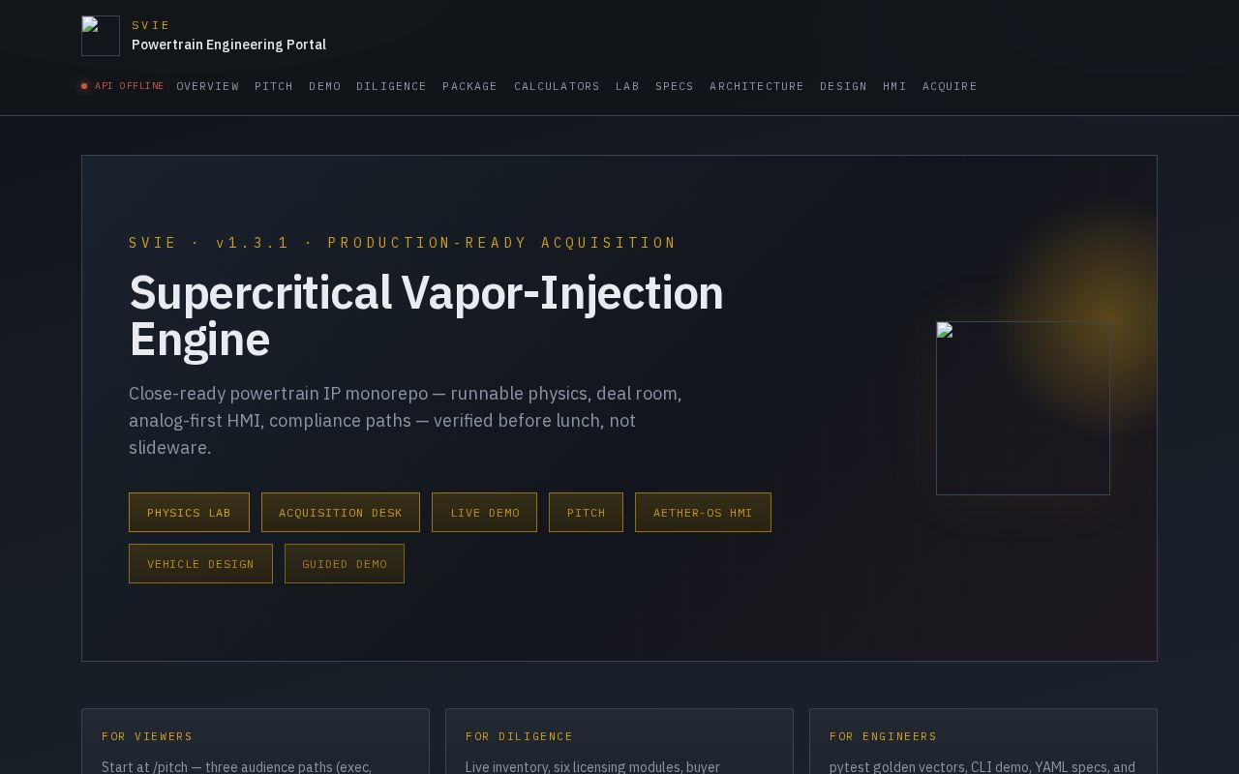Open the Pitch nav item
Image resolution: width=1239 pixels, height=774 pixels.
click(x=274, y=86)
